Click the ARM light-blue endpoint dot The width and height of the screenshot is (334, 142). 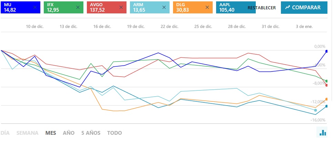[315, 110]
